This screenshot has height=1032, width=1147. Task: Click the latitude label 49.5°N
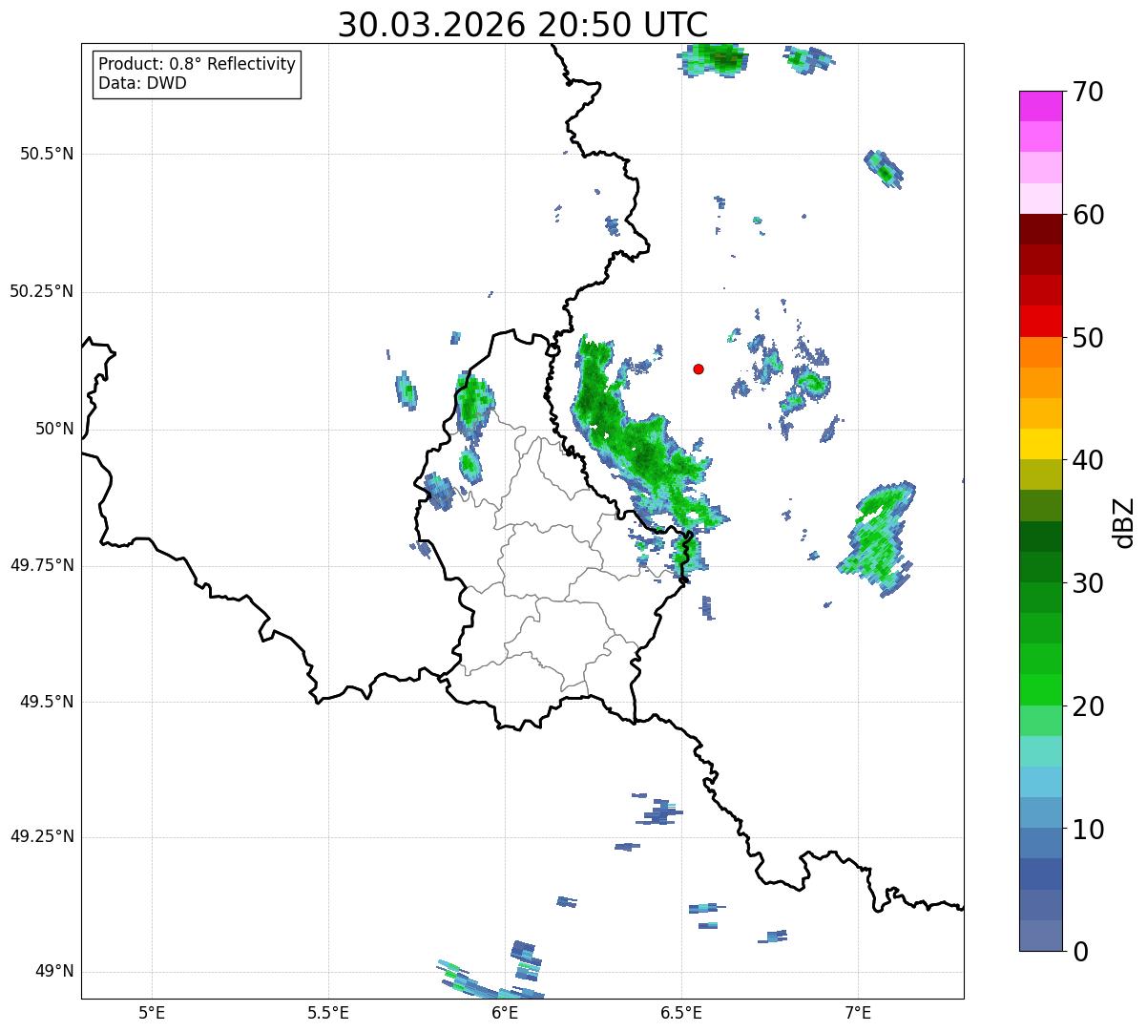point(47,702)
